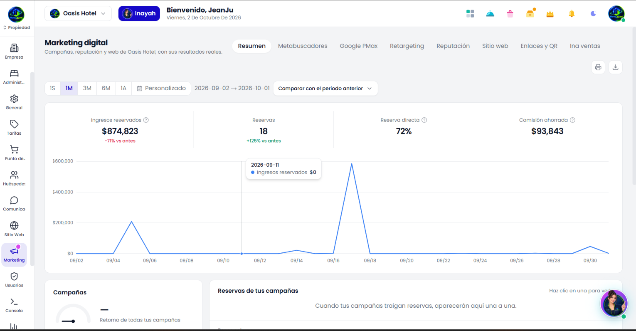The height and width of the screenshot is (331, 636).
Task: Click the 2026-09-02 → 2026-10-01 date range
Action: [232, 88]
